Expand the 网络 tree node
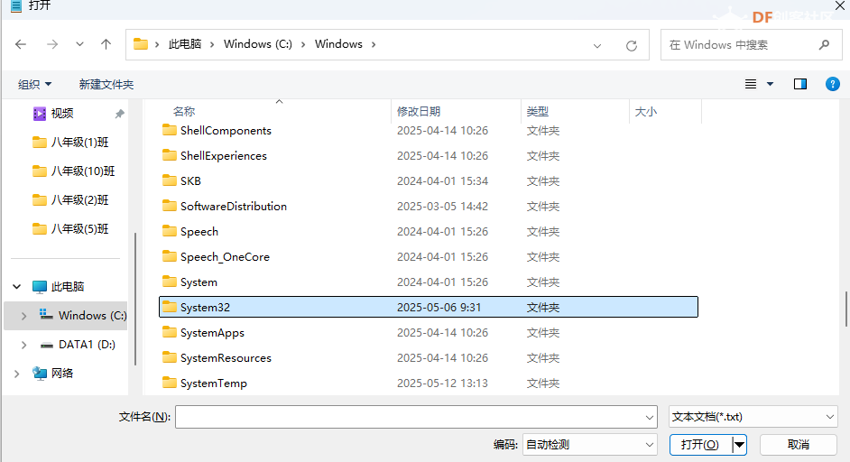This screenshot has width=850, height=462. [x=17, y=373]
